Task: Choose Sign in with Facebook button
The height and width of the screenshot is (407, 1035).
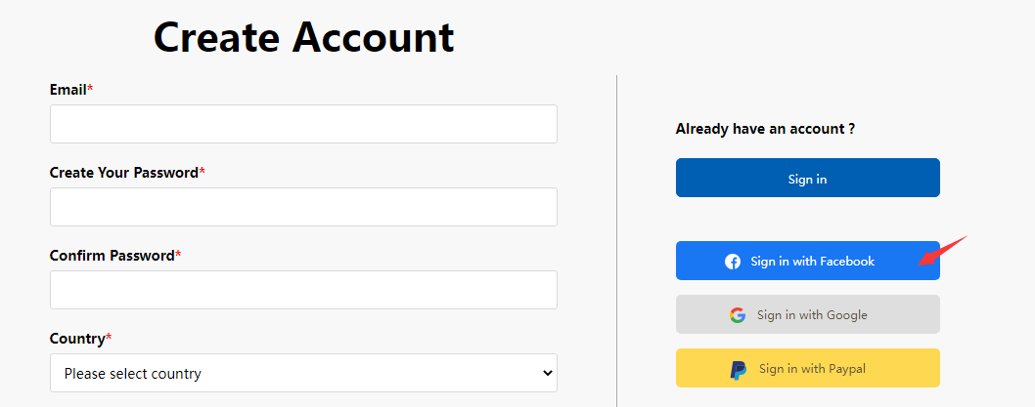Action: 807,261
